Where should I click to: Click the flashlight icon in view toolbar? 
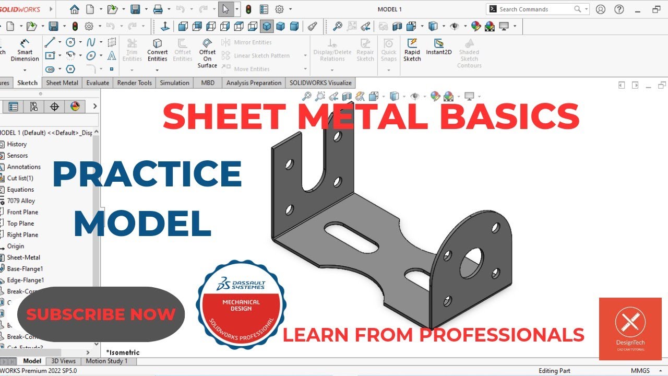(312, 26)
